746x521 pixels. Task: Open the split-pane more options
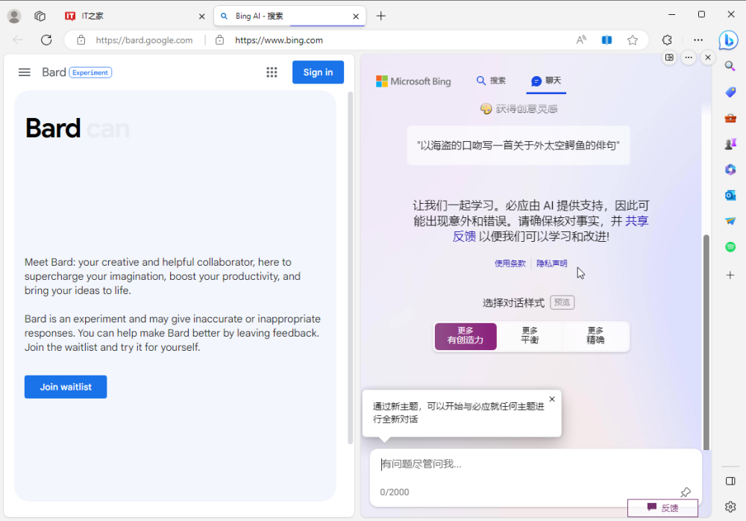tap(689, 57)
